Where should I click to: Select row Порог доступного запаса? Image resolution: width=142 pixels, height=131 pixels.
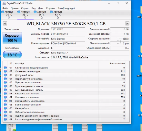[64, 79]
